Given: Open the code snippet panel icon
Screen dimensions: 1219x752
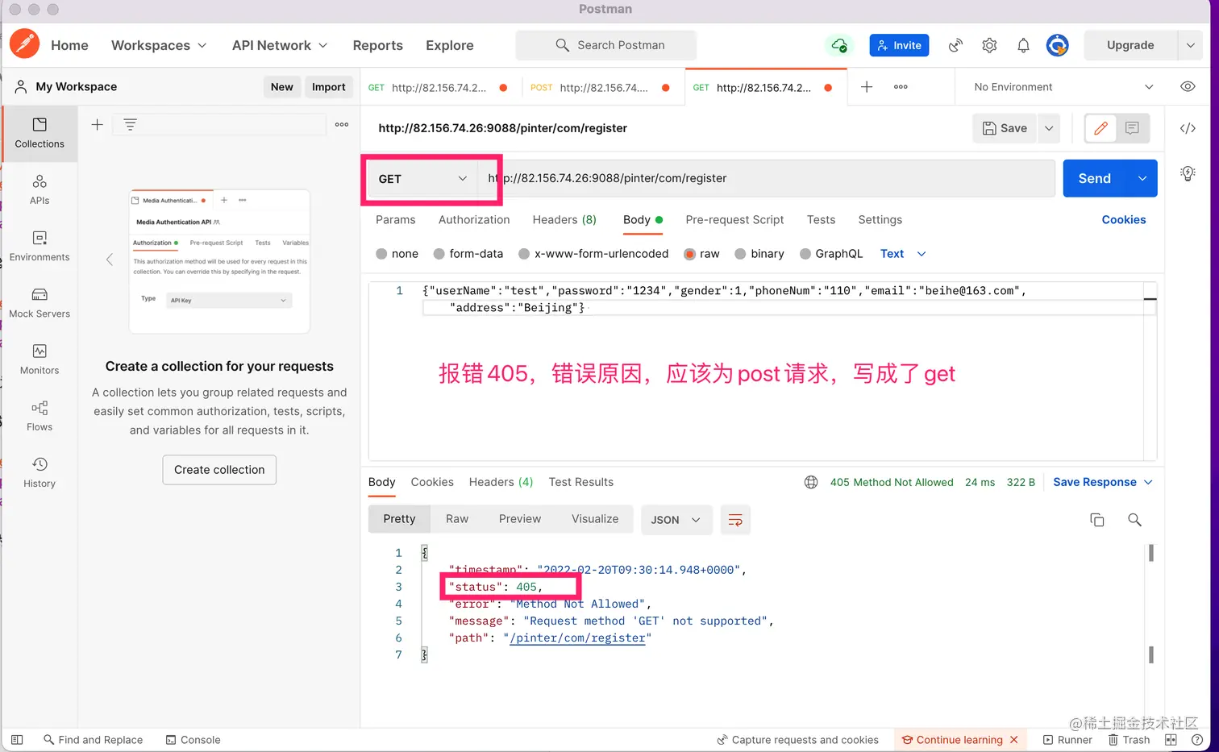Looking at the screenshot, I should click(1188, 128).
